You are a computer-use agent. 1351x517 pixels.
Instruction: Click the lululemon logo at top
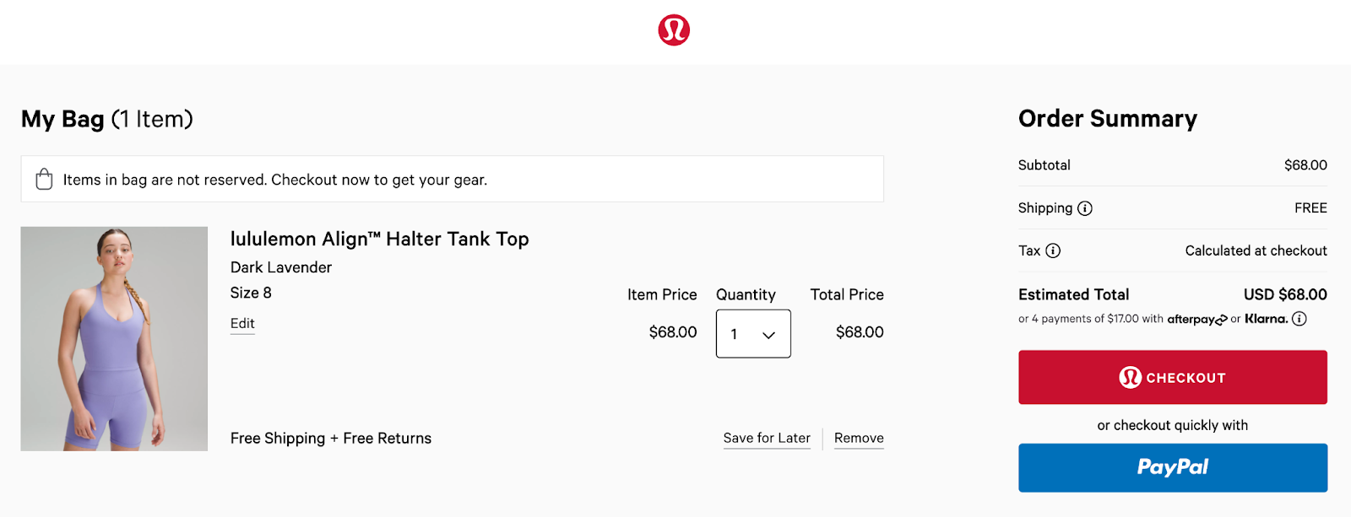tap(674, 30)
